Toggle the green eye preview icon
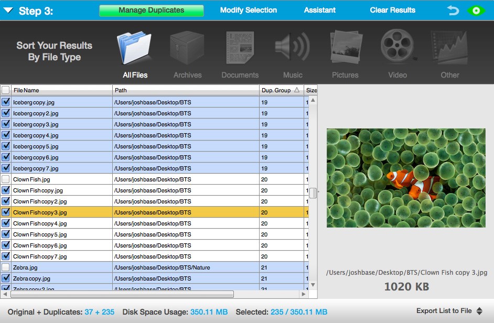 pos(476,9)
